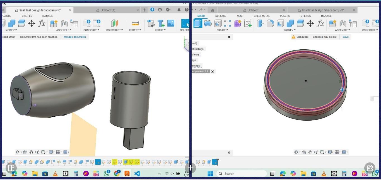
Task: Expand the MODIFY dropdown in right window
Action: pos(290,30)
